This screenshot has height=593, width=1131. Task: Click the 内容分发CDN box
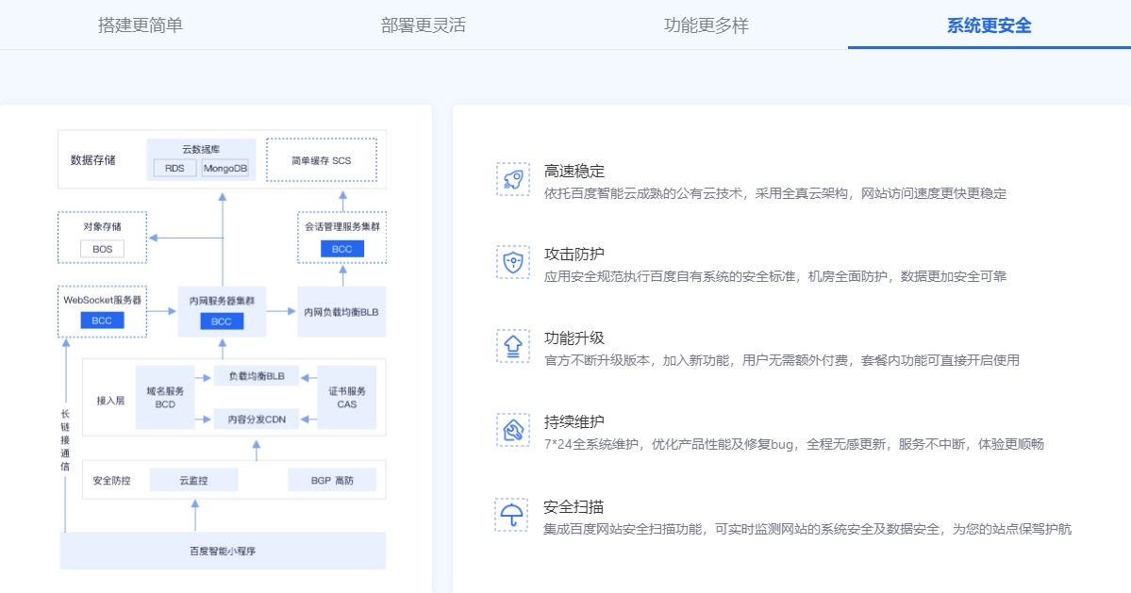(257, 419)
